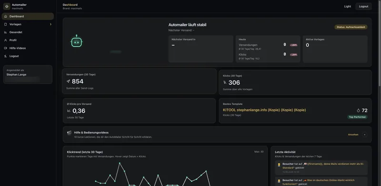Go to Gesendet in the sidebar

(x=28, y=32)
